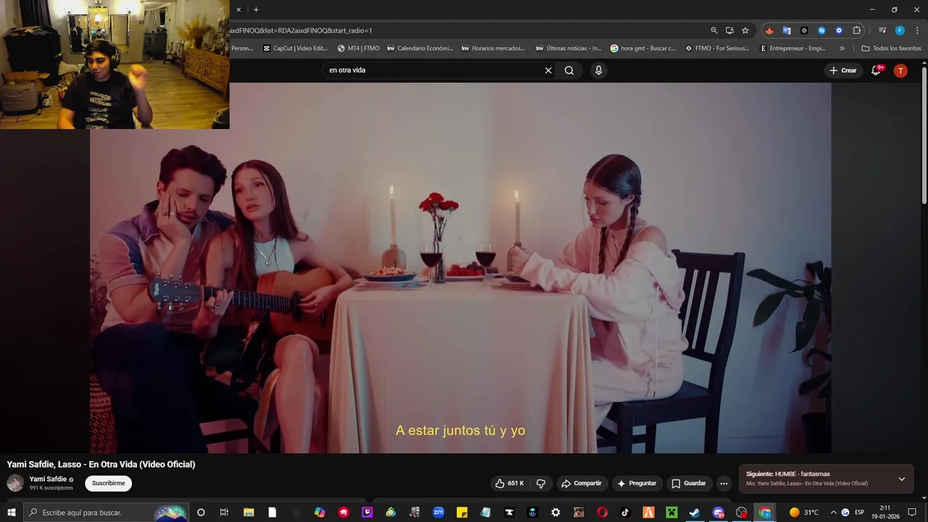Open Discord from the taskbar

coord(718,513)
